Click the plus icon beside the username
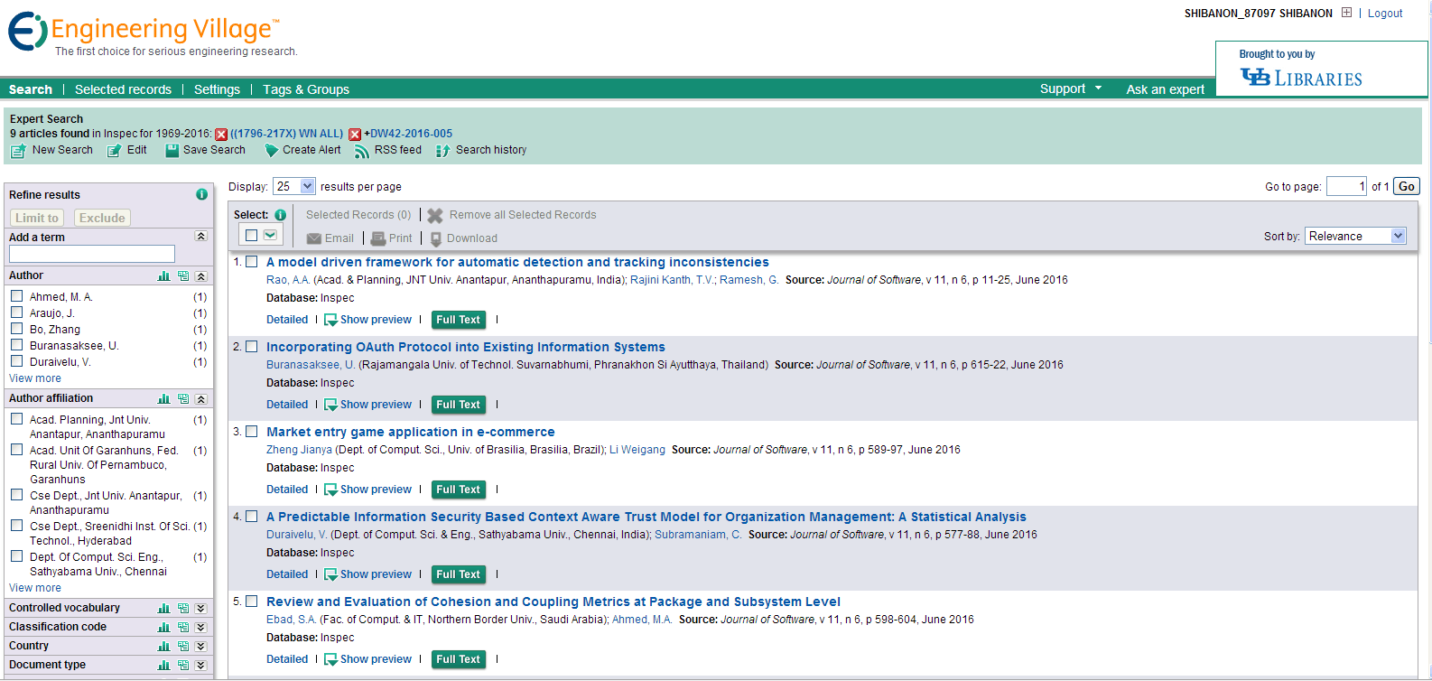Image resolution: width=1432 pixels, height=681 pixels. click(x=1346, y=13)
